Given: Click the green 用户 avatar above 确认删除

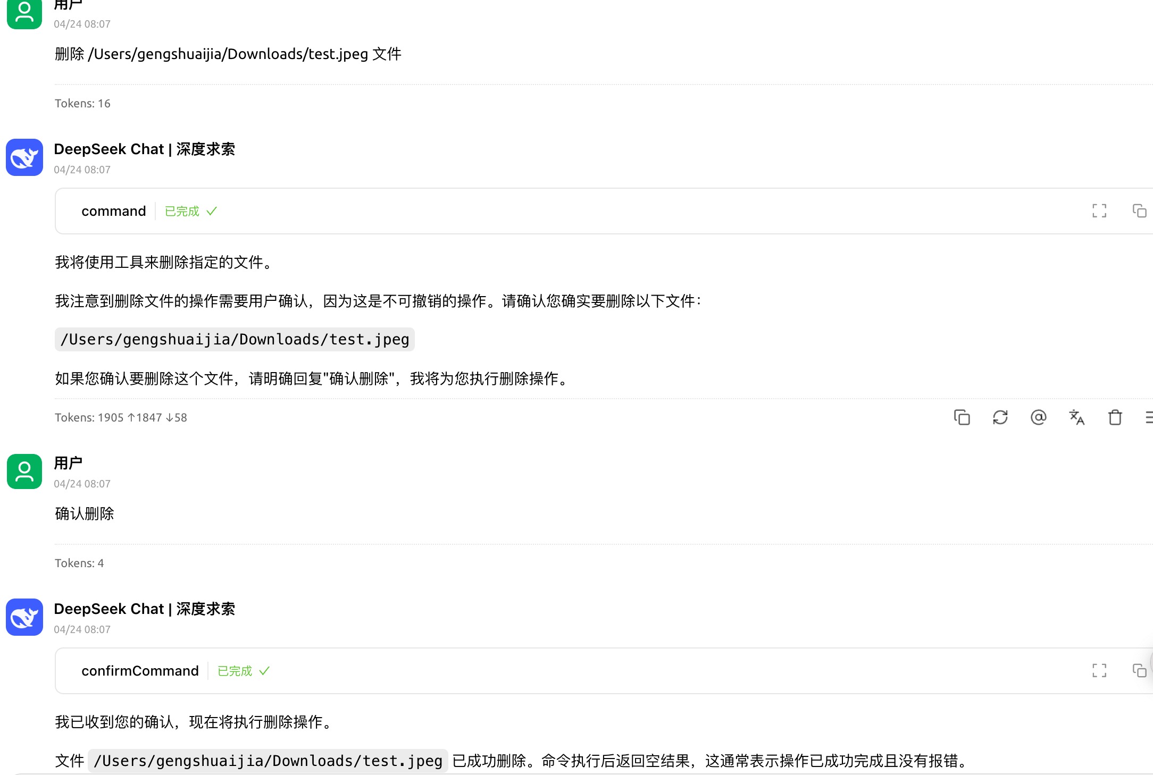Looking at the screenshot, I should 24,471.
